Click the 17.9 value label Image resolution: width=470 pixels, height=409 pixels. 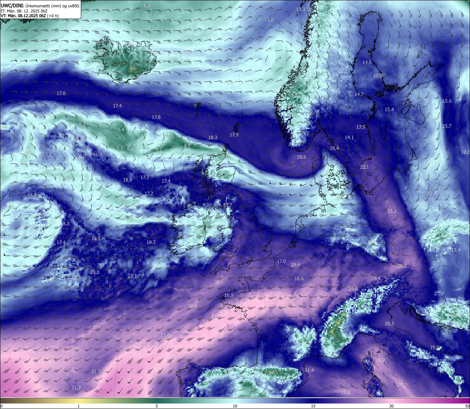pos(234,135)
